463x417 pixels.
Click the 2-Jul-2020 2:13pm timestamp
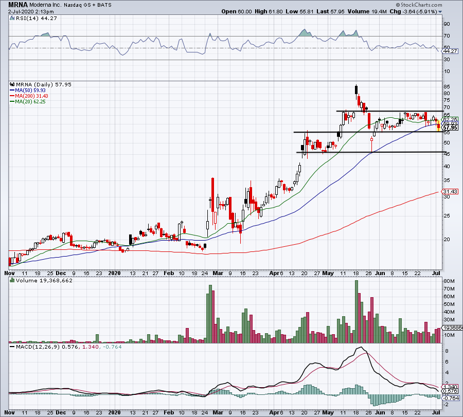(x=31, y=12)
